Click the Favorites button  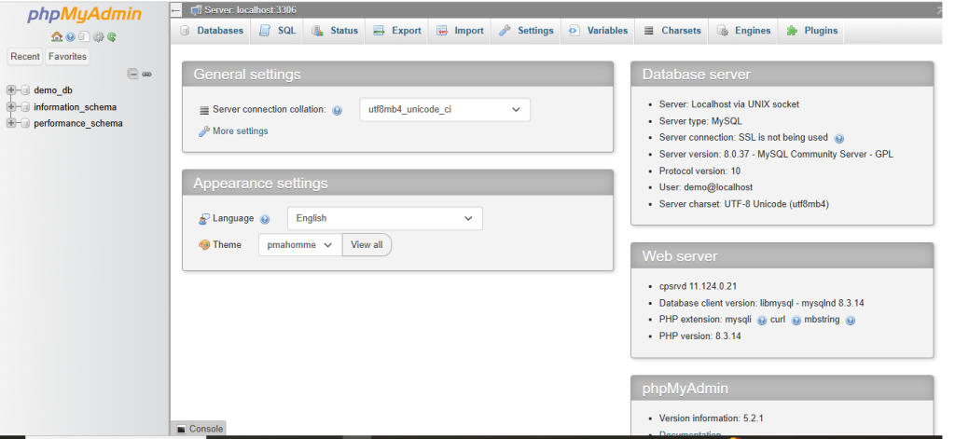pos(67,57)
